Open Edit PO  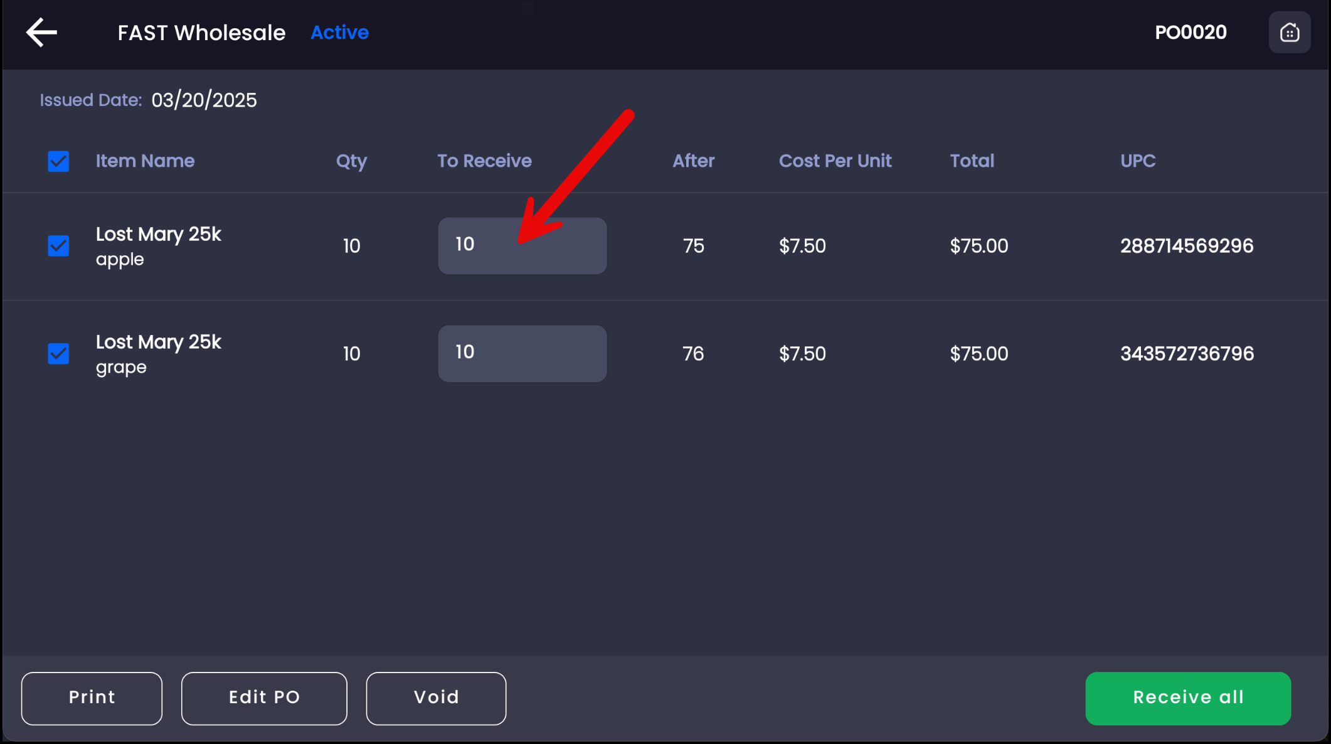tap(264, 698)
